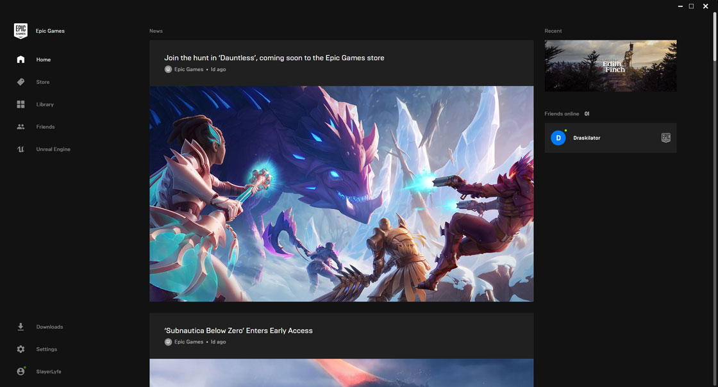Open the Store tag icon
The image size is (718, 387).
(x=21, y=82)
